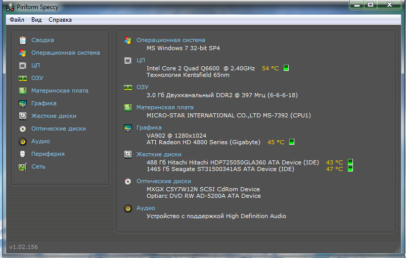Click RAM icon in summary panel

(x=128, y=88)
